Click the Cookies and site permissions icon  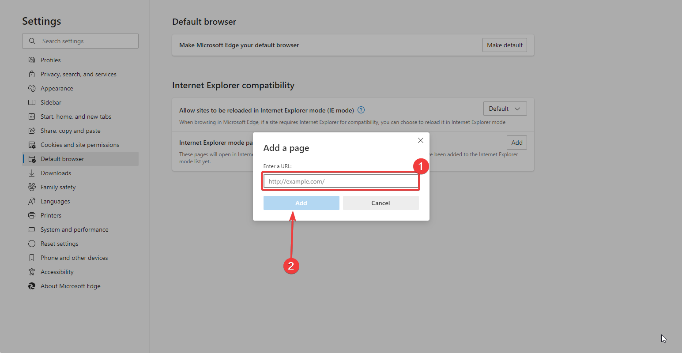pyautogui.click(x=32, y=145)
